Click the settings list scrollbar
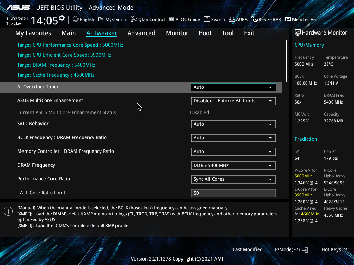 pyautogui.click(x=286, y=61)
